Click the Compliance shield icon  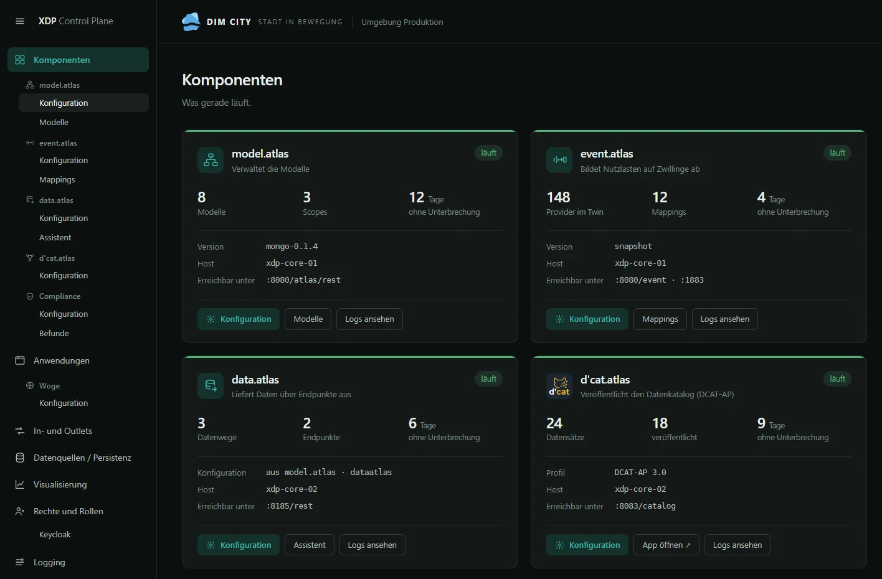click(x=30, y=296)
